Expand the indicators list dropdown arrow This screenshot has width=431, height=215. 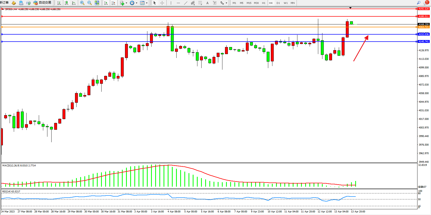click(126, 3)
